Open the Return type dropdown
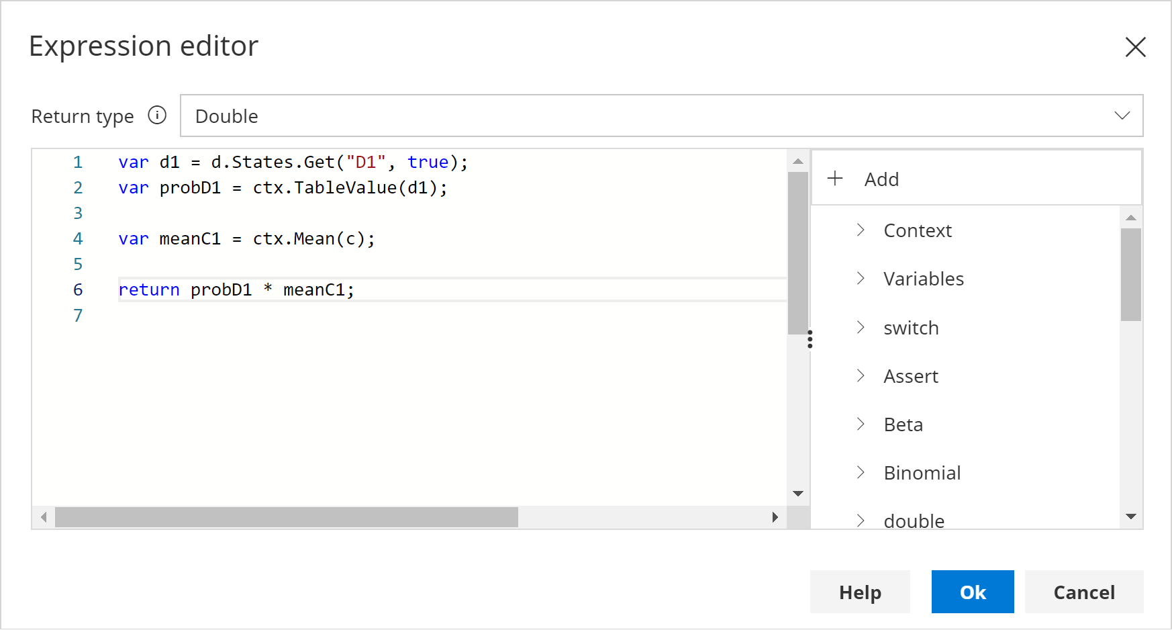1172x630 pixels. 1122,116
